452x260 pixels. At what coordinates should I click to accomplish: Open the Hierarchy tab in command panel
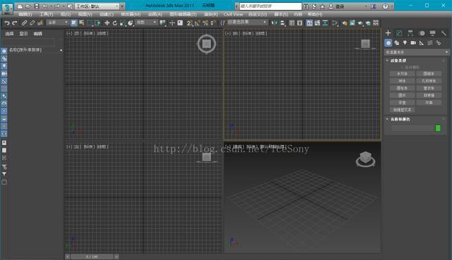click(410, 33)
